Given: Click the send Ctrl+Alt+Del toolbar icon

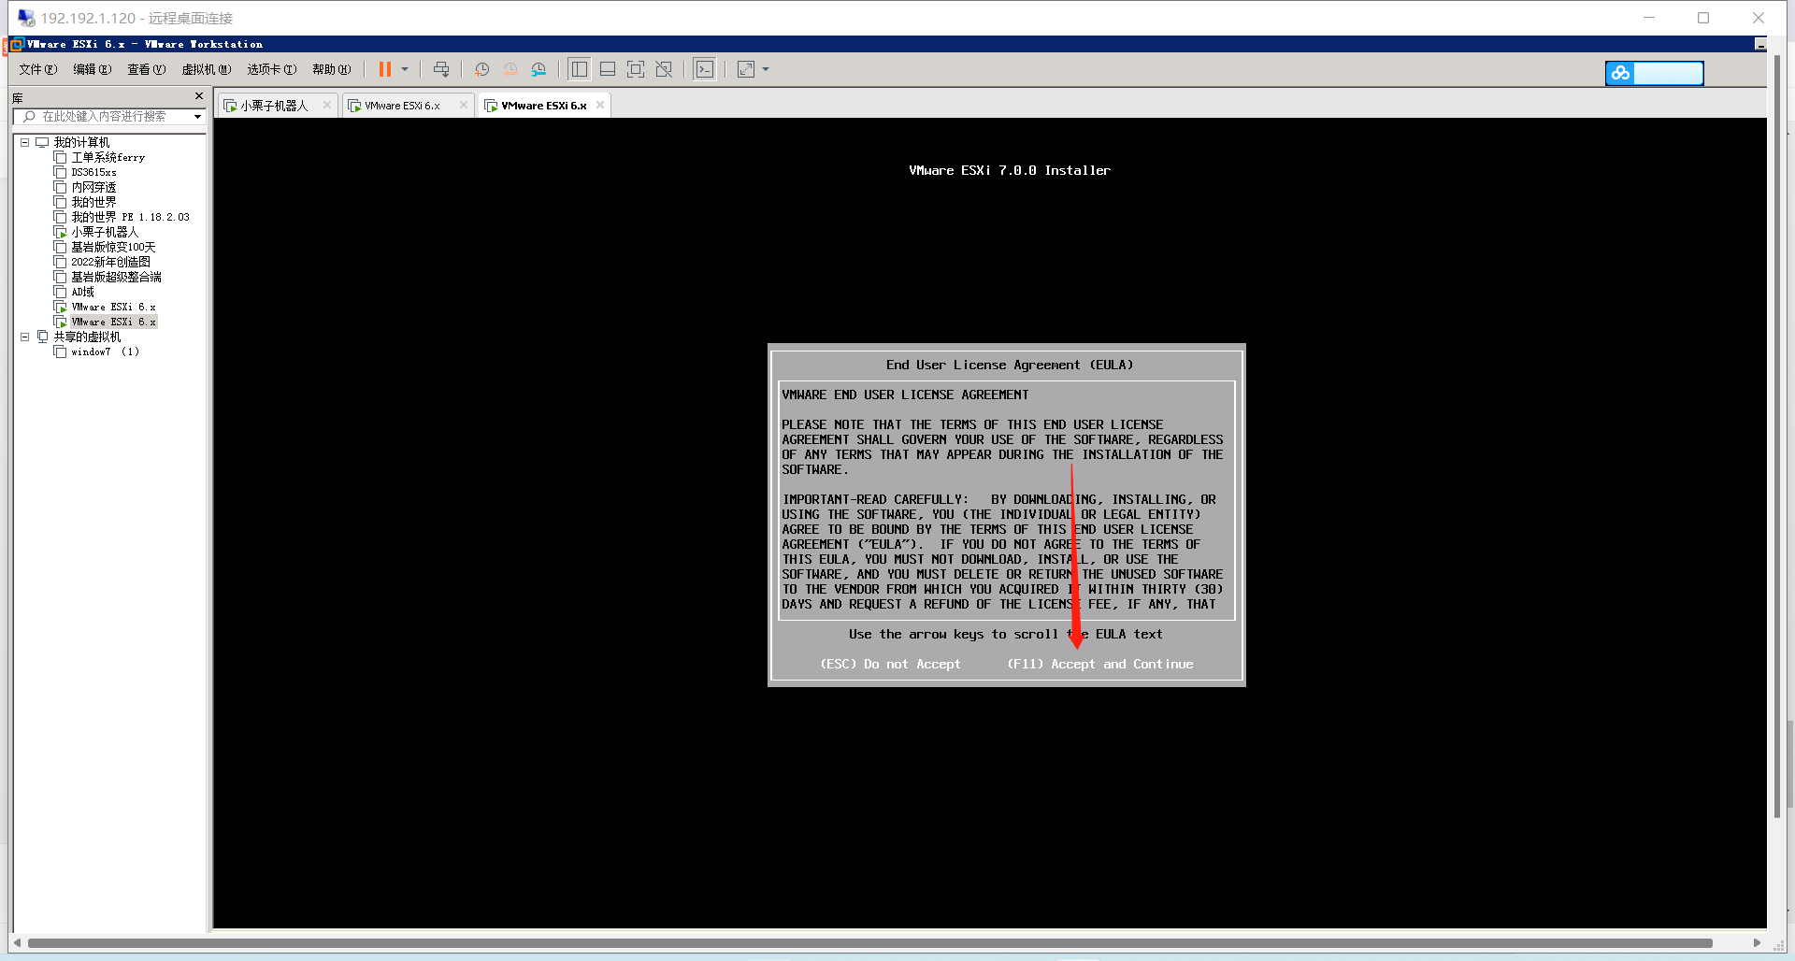Looking at the screenshot, I should [441, 69].
